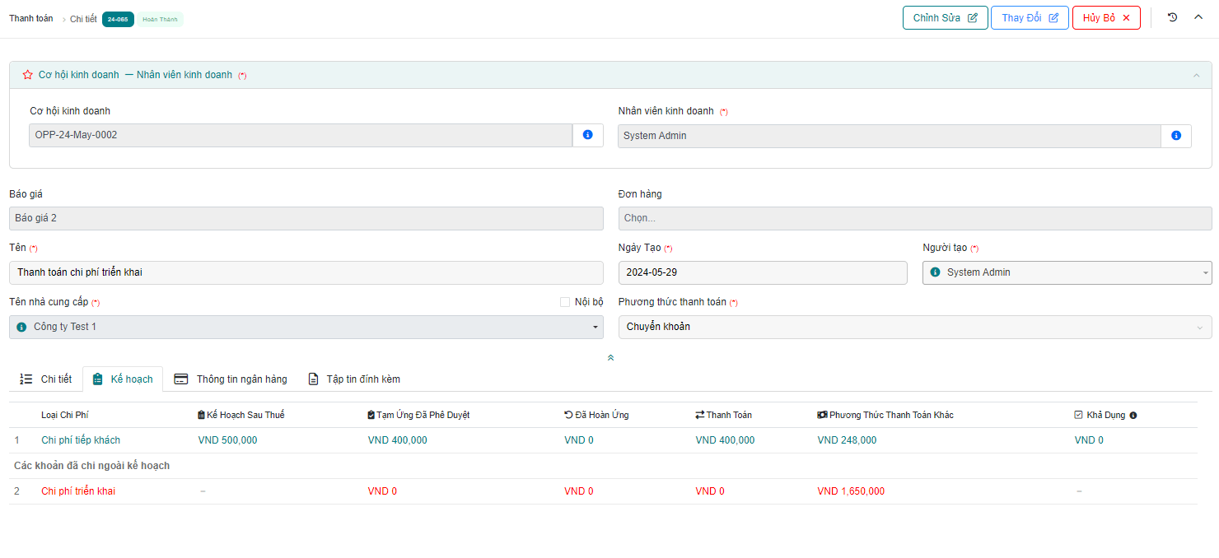1219x558 pixels.
Task: Click the Hủy Bỏ button
Action: click(1105, 18)
